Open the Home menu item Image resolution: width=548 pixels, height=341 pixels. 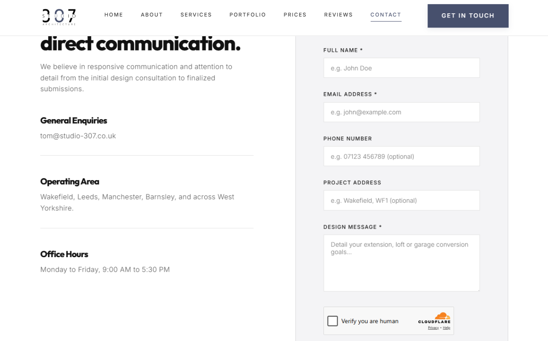click(x=114, y=15)
